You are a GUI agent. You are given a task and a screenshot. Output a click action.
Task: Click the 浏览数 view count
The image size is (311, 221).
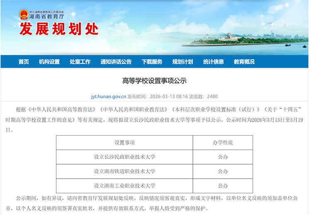pyautogui.click(x=203, y=97)
